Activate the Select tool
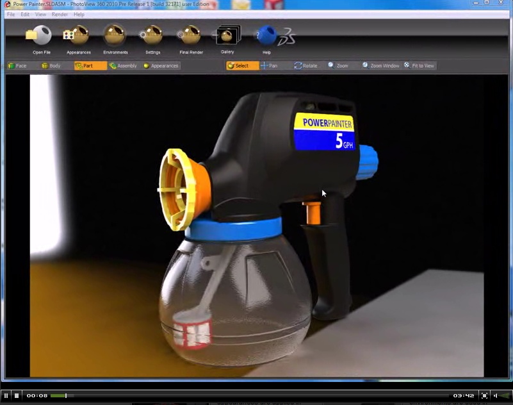Screen dimensions: 513x405 (x=242, y=66)
